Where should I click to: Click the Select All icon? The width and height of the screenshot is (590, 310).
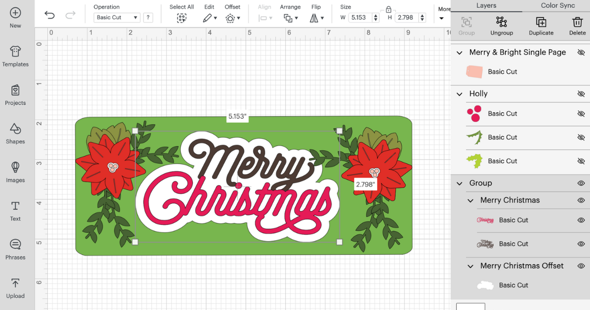pyautogui.click(x=182, y=18)
